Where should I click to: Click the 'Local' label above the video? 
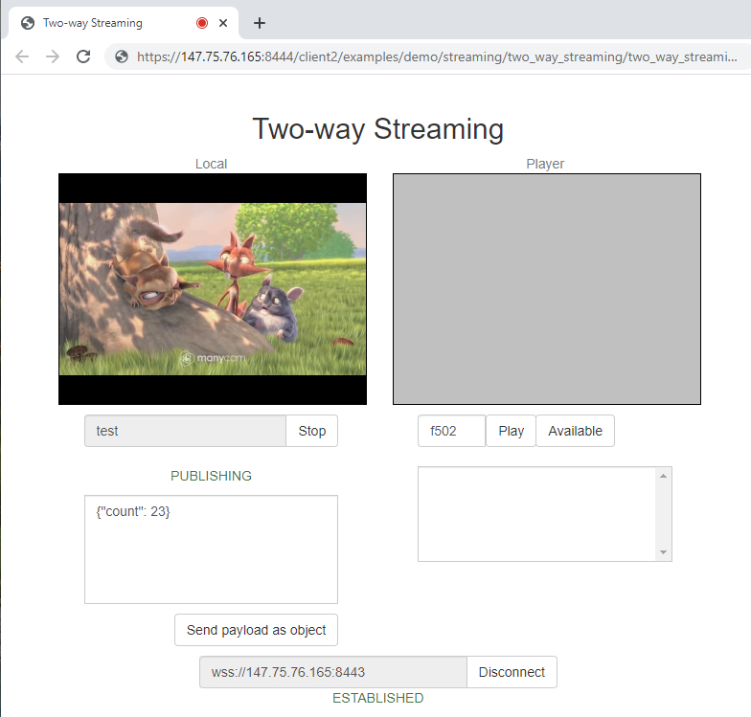coord(211,164)
